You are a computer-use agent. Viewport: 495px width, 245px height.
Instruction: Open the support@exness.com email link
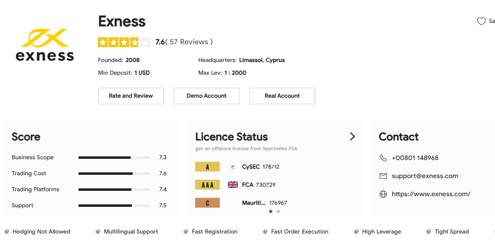click(x=425, y=176)
